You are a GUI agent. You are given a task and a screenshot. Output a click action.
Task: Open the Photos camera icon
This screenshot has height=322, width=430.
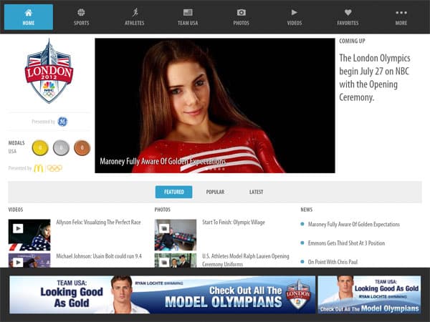(x=242, y=12)
